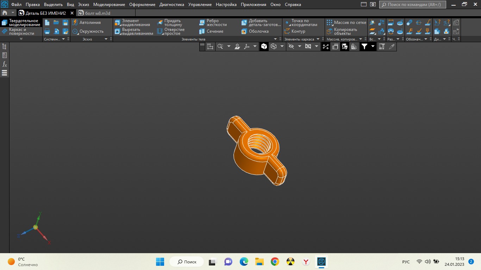Expand the Эскиз panel dropdown arrow
Screen dimensions: 481x270
click(x=106, y=39)
